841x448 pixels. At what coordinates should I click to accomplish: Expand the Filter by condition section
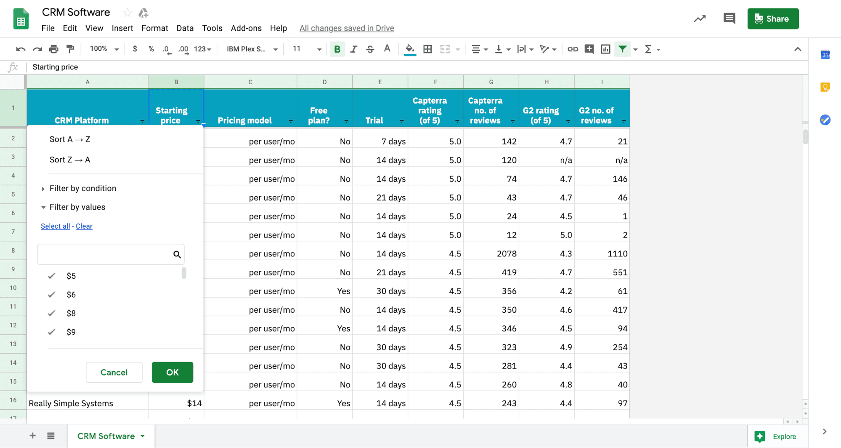point(82,188)
